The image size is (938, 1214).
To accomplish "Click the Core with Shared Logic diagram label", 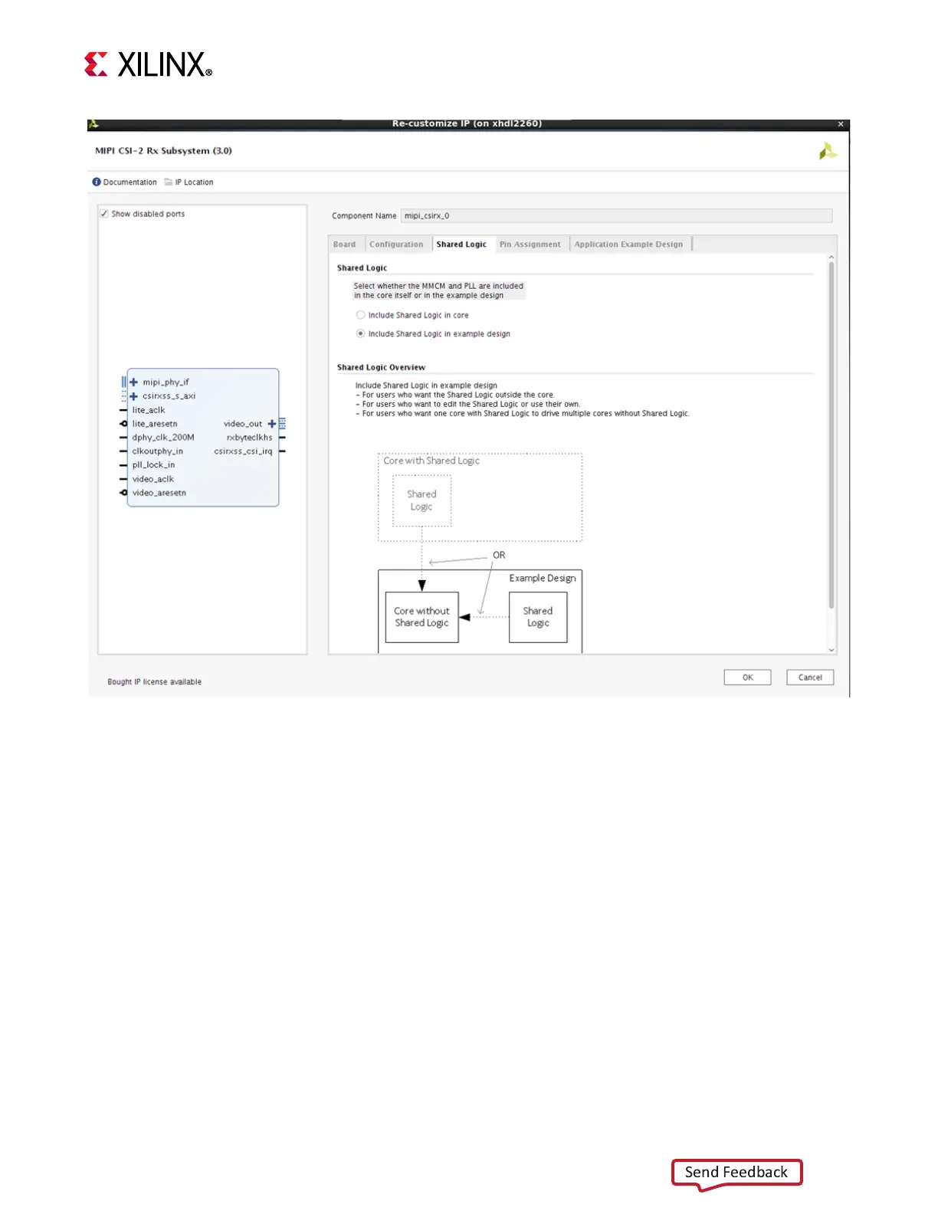I will [x=431, y=461].
